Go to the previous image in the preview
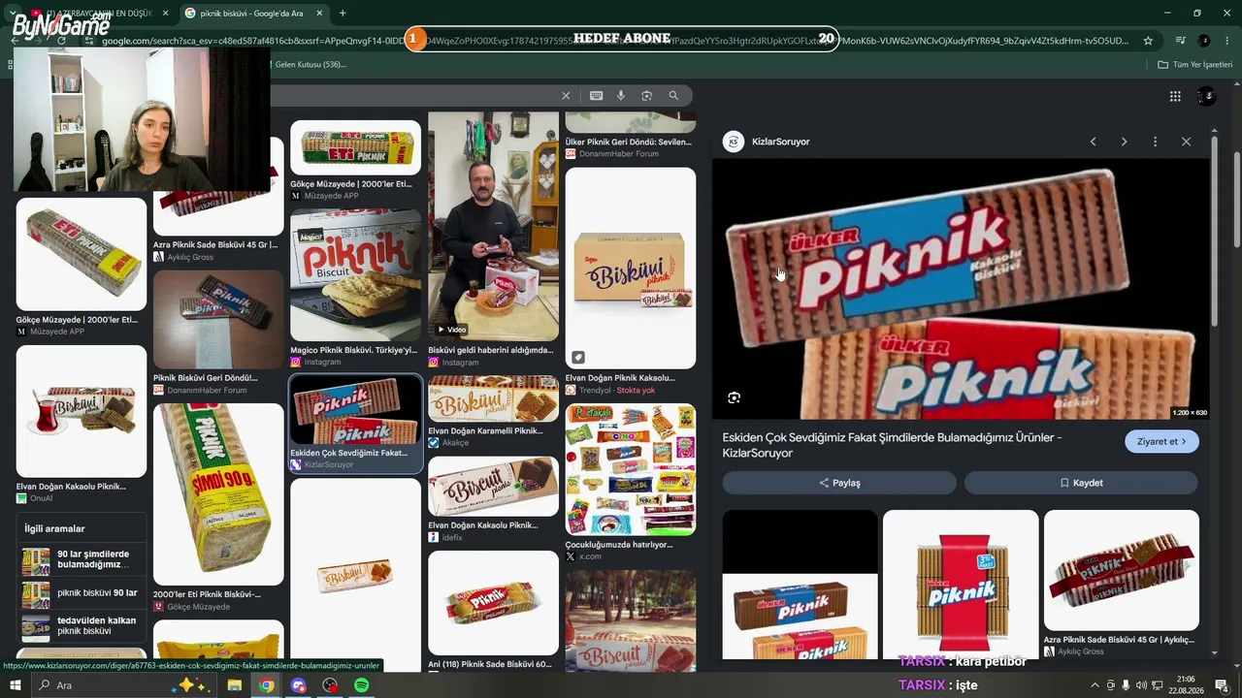1242x698 pixels. pyautogui.click(x=1093, y=142)
